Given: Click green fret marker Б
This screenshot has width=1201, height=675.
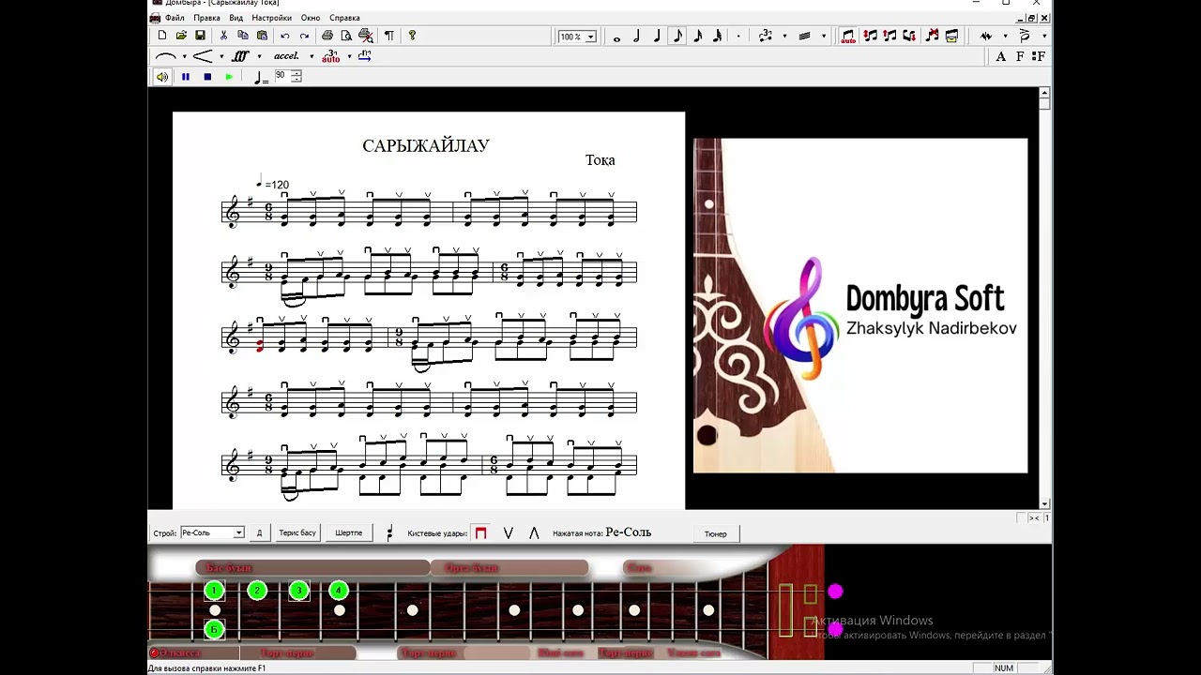Looking at the screenshot, I should pos(214,629).
